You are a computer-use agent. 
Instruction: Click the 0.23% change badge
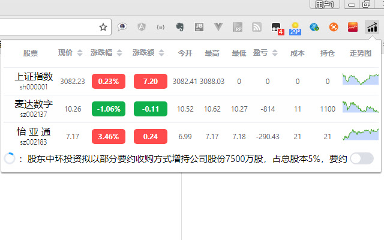tap(109, 82)
